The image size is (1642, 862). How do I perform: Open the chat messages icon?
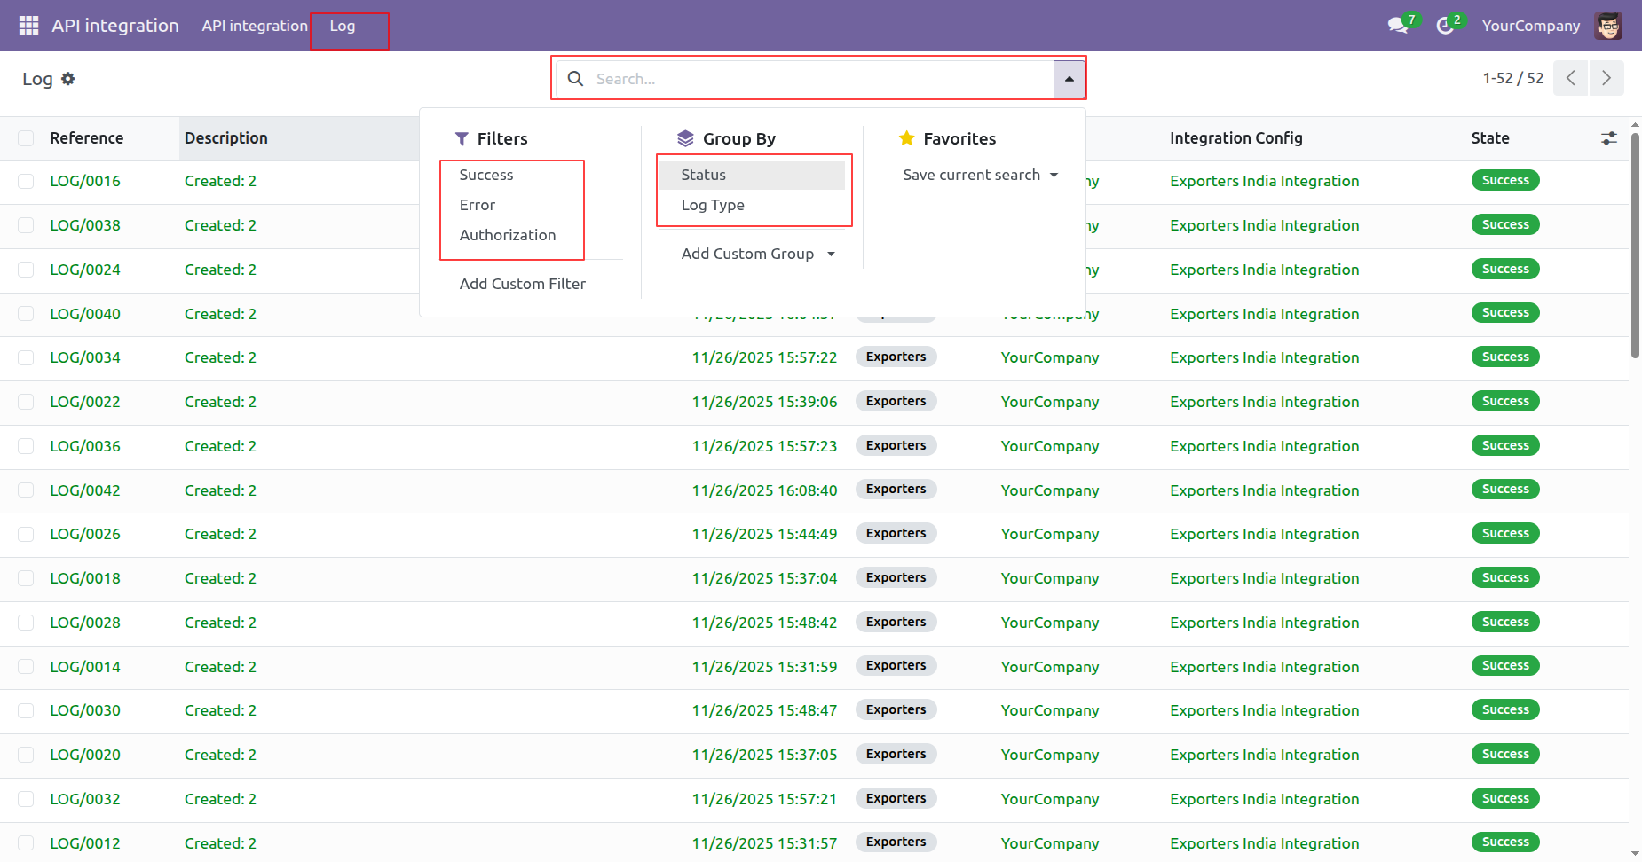(1398, 26)
